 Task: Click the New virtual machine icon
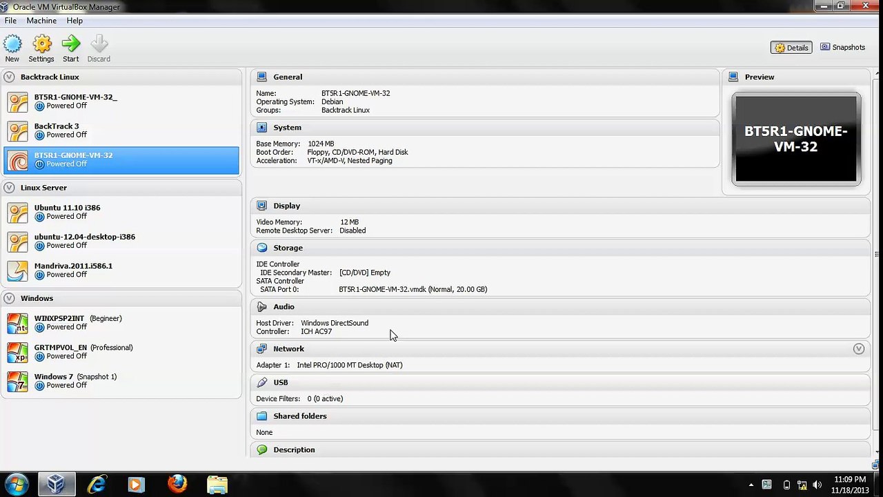tap(12, 45)
